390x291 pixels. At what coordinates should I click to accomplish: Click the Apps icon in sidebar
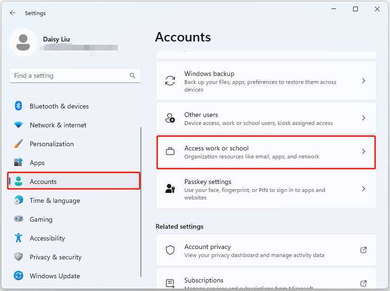point(18,163)
